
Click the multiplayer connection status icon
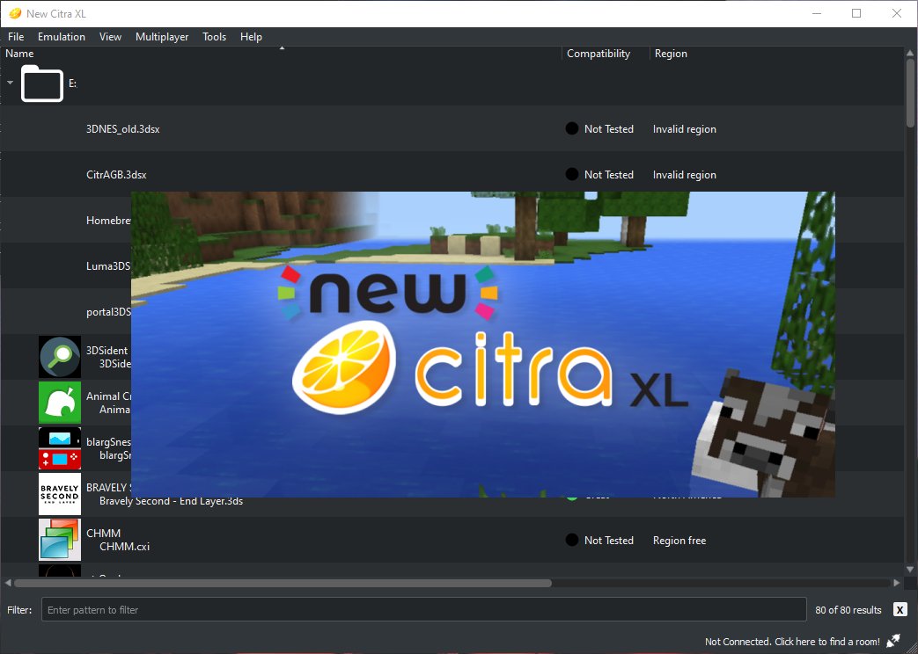tap(893, 641)
